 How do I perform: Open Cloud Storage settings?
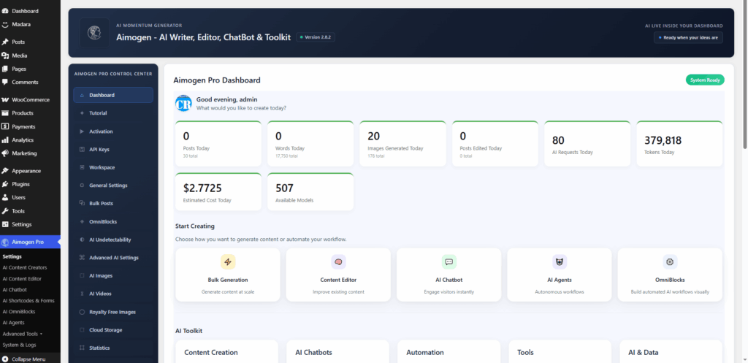tap(113, 329)
